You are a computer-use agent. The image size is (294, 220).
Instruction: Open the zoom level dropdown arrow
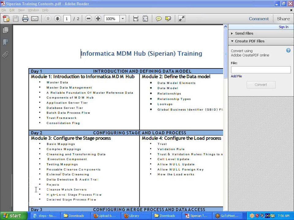(x=123, y=19)
